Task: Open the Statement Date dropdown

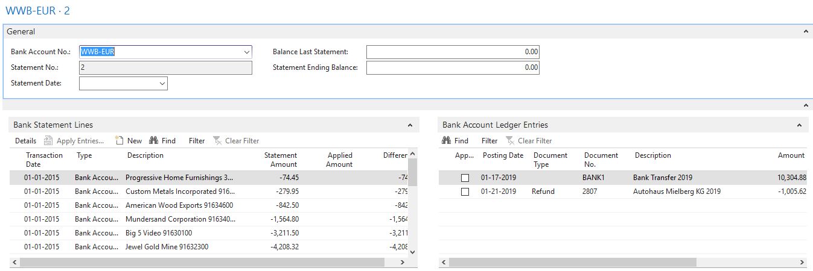Action: (162, 84)
